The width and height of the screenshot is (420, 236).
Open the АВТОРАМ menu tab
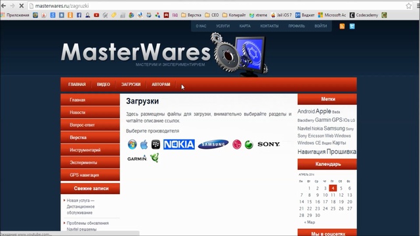tap(161, 85)
